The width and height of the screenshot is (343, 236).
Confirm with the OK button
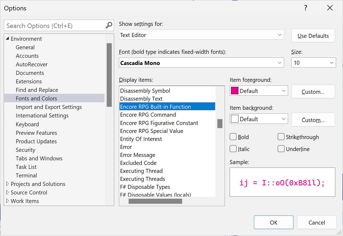tap(274, 222)
